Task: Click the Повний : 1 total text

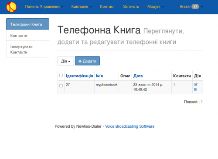Action: (193, 102)
